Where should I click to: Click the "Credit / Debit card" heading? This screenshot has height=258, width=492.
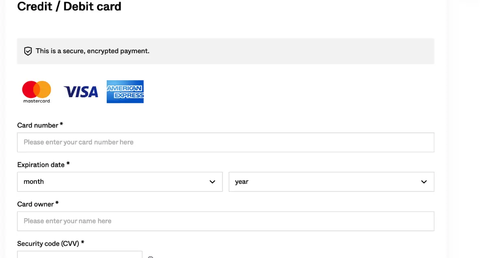[x=69, y=7]
